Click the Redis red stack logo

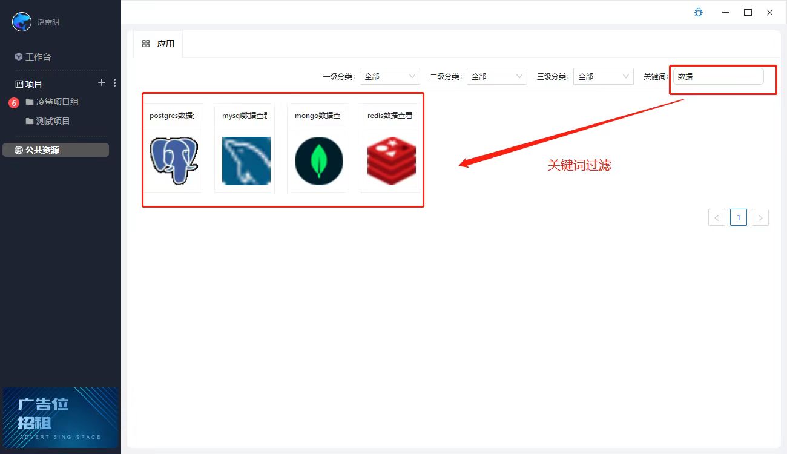tap(392, 160)
